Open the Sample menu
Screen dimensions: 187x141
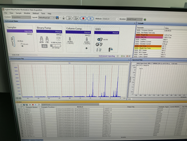click(19, 13)
